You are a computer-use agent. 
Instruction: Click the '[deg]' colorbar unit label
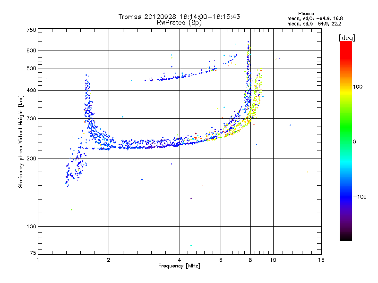coord(347,38)
